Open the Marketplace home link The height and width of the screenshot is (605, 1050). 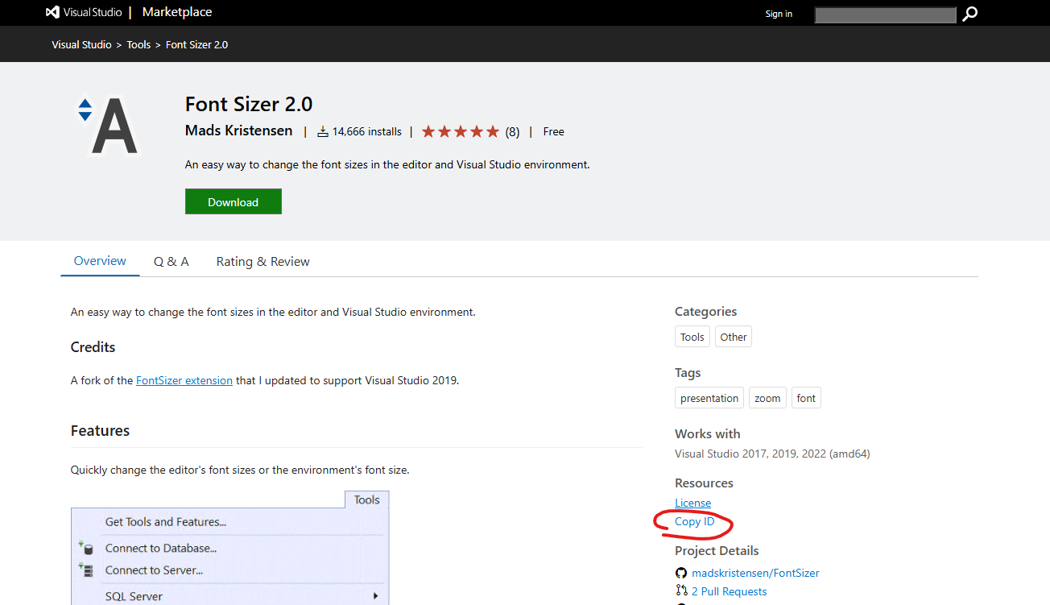pos(177,12)
